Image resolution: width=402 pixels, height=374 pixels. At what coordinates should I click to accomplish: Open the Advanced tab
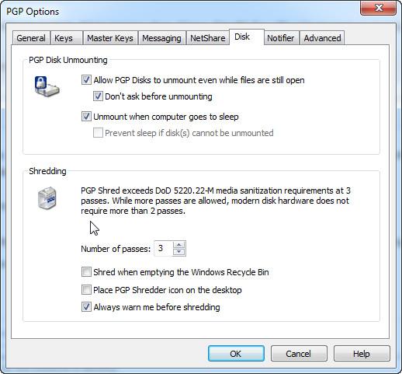click(322, 38)
